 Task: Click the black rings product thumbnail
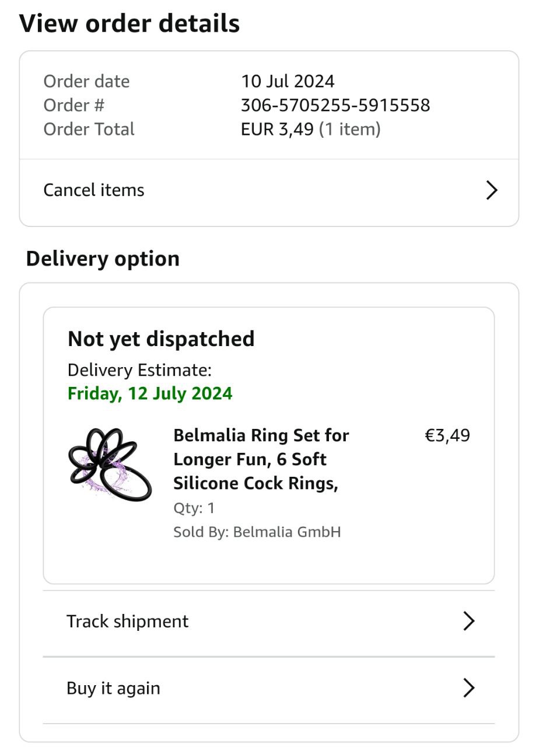point(109,465)
